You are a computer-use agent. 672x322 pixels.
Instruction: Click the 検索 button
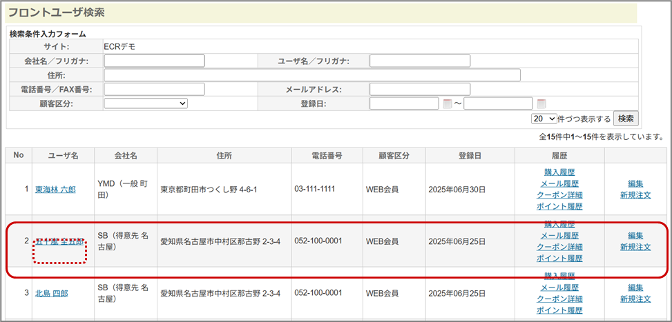[626, 119]
